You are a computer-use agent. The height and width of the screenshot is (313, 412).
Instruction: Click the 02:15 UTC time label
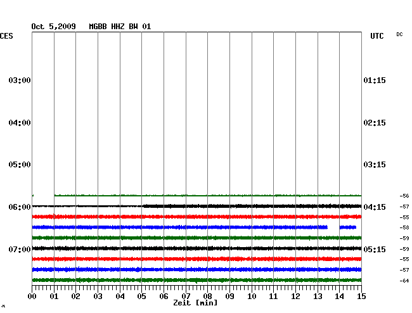pos(375,123)
